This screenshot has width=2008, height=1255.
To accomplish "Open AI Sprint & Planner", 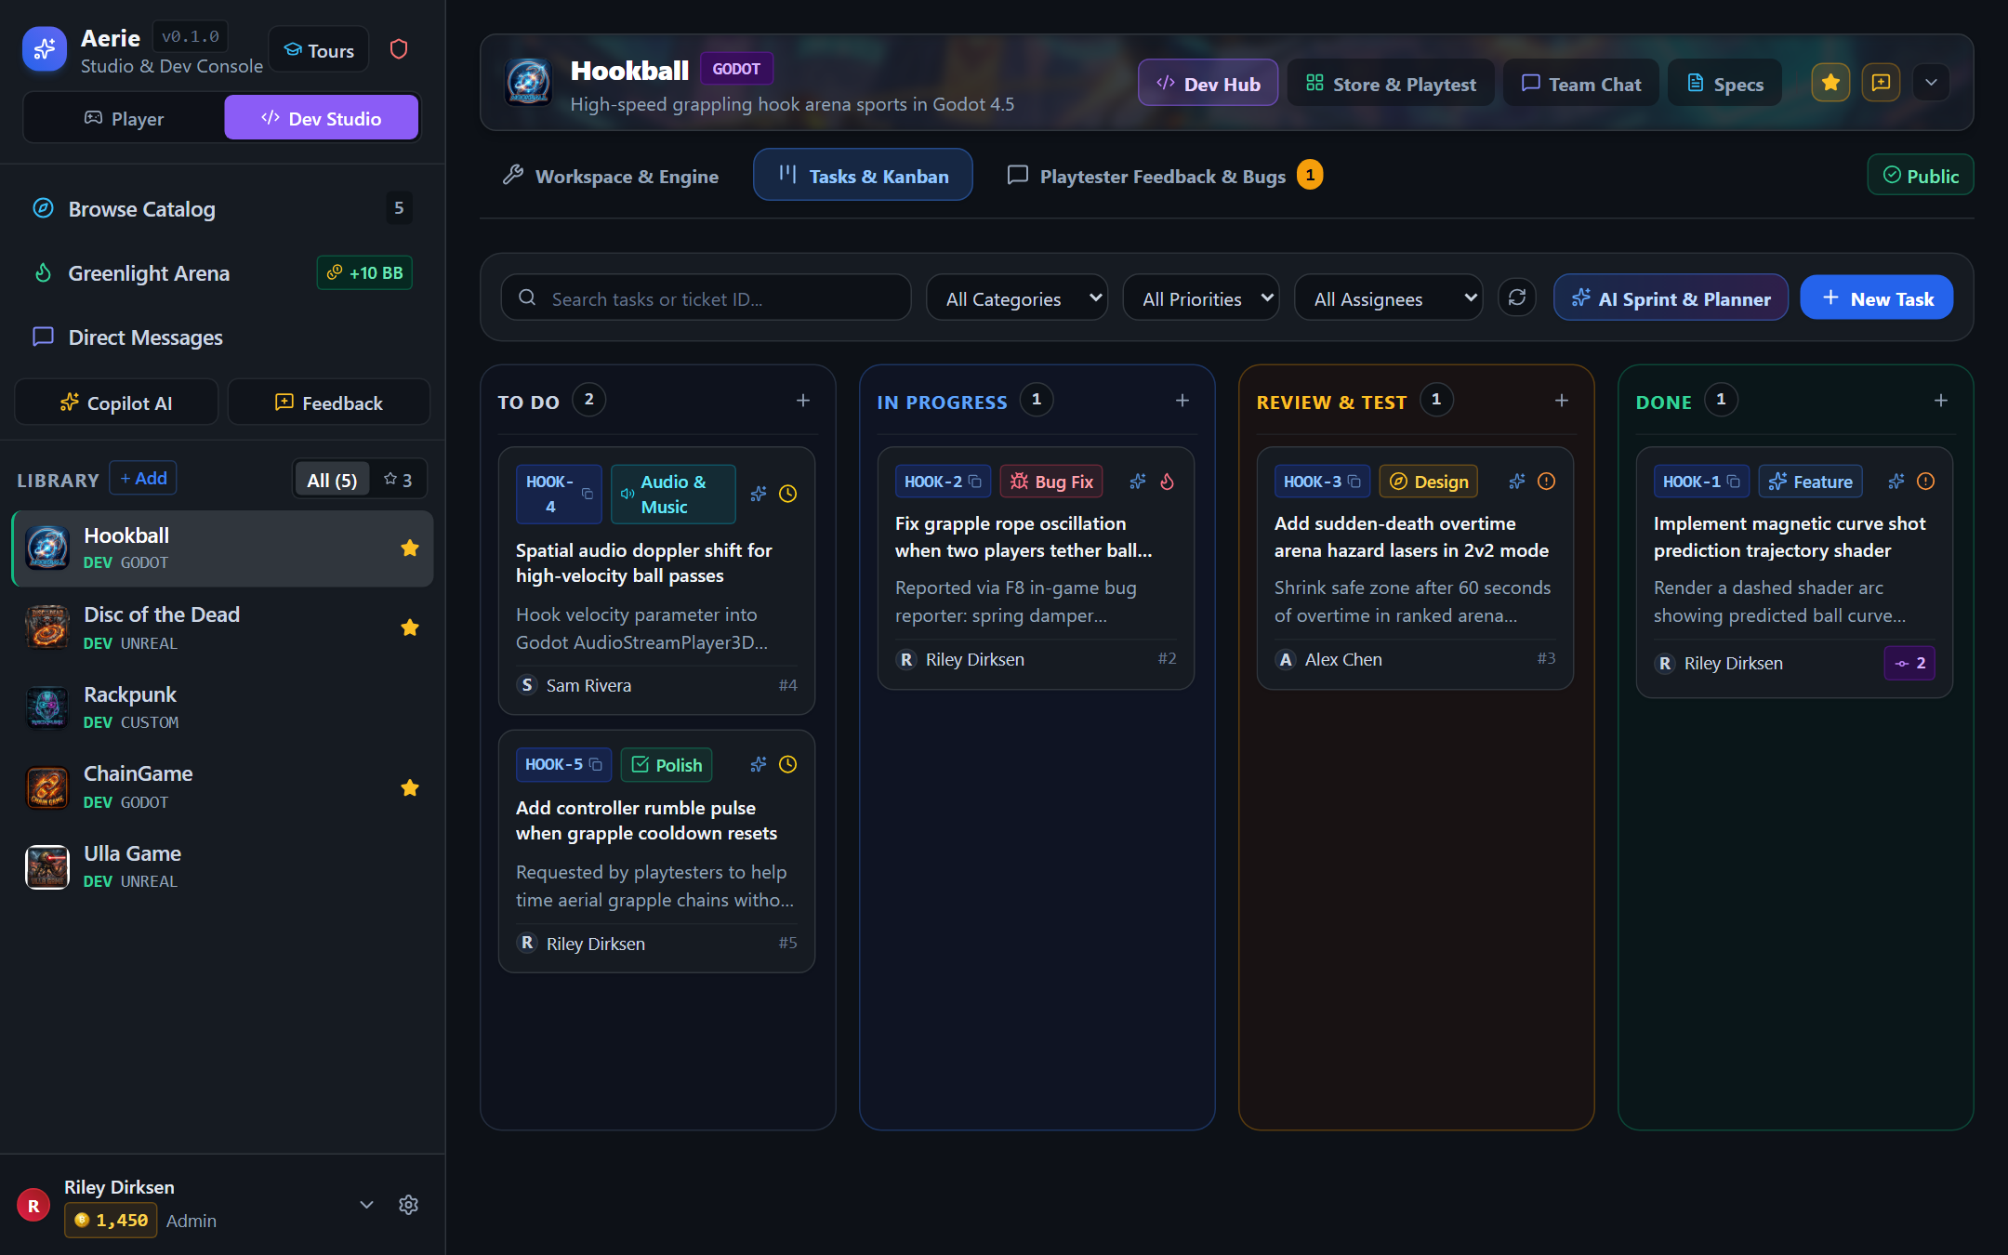I will (x=1671, y=297).
